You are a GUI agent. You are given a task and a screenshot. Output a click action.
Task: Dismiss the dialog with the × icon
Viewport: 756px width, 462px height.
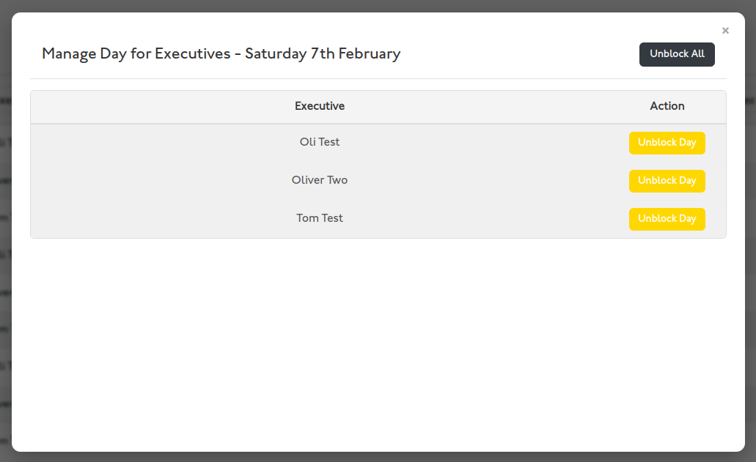[725, 31]
